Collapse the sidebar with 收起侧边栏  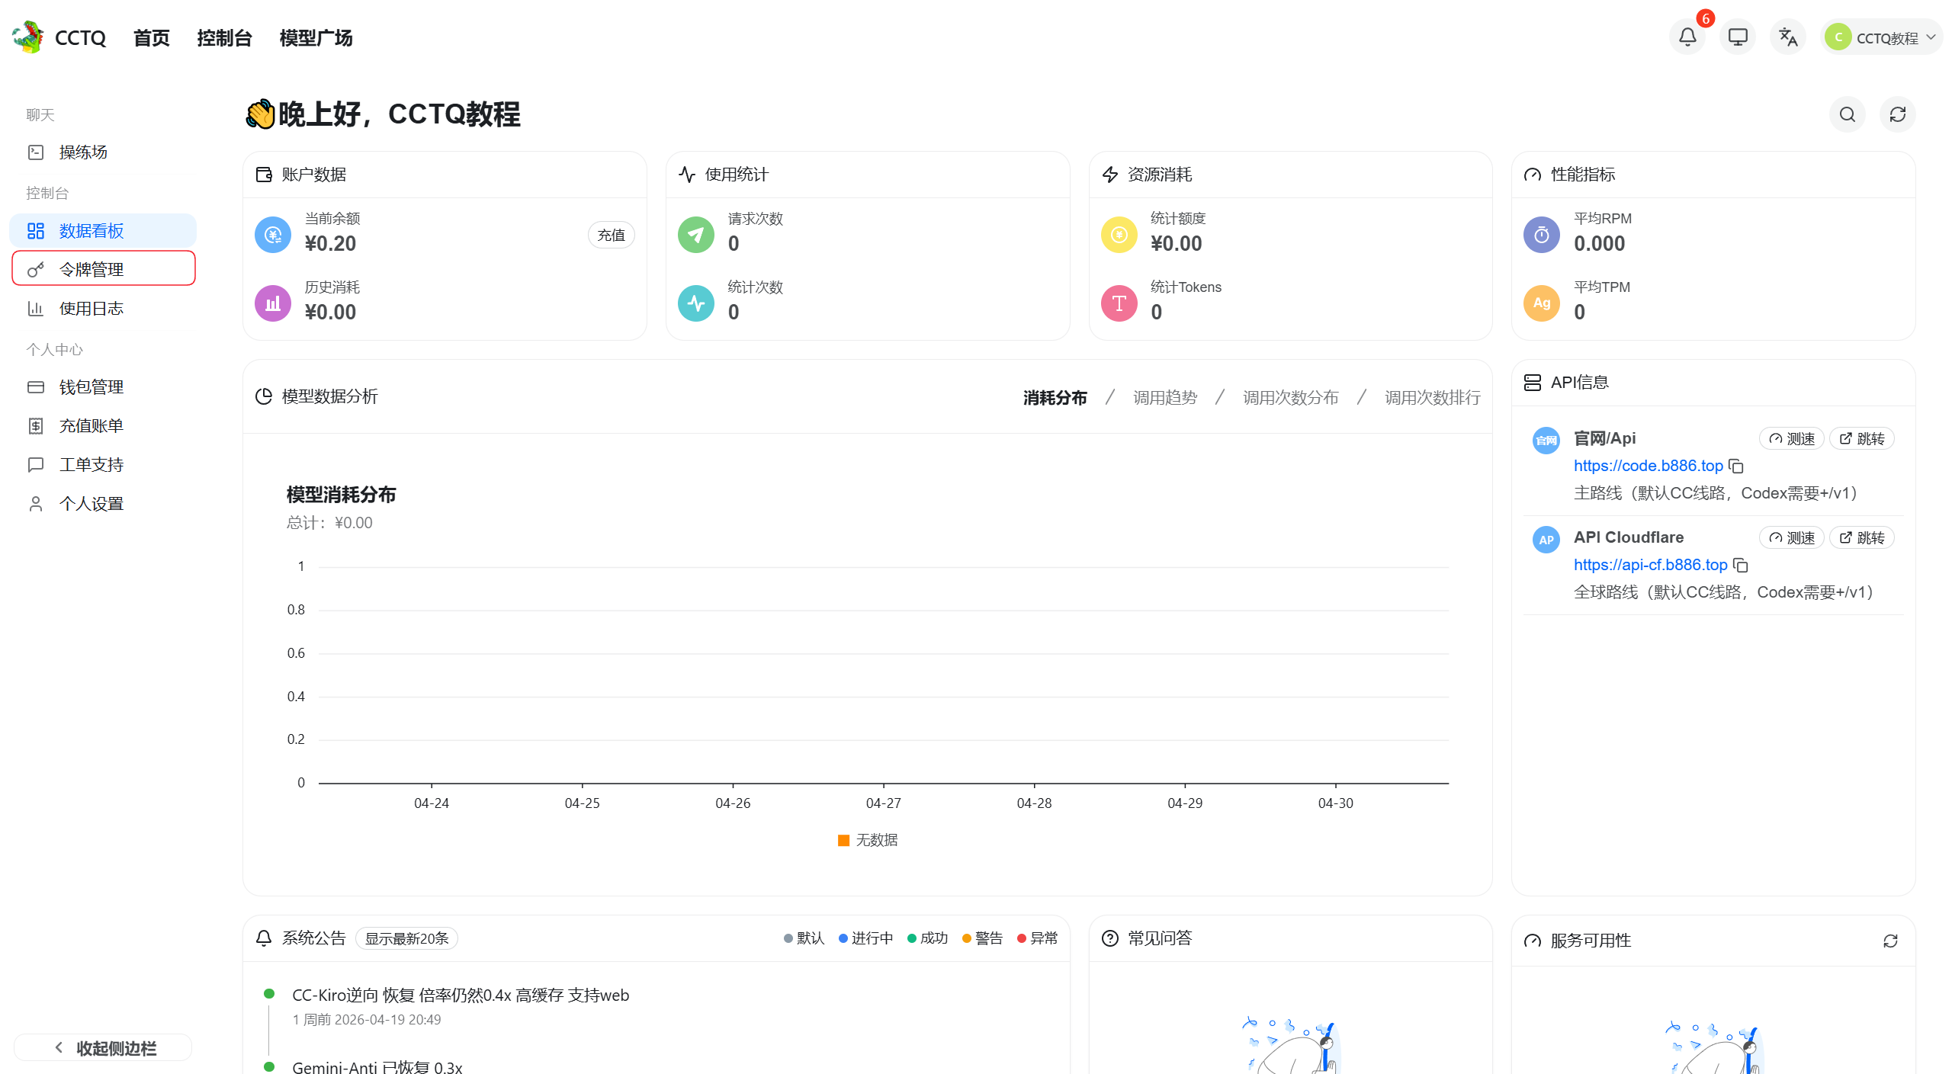104,1048
